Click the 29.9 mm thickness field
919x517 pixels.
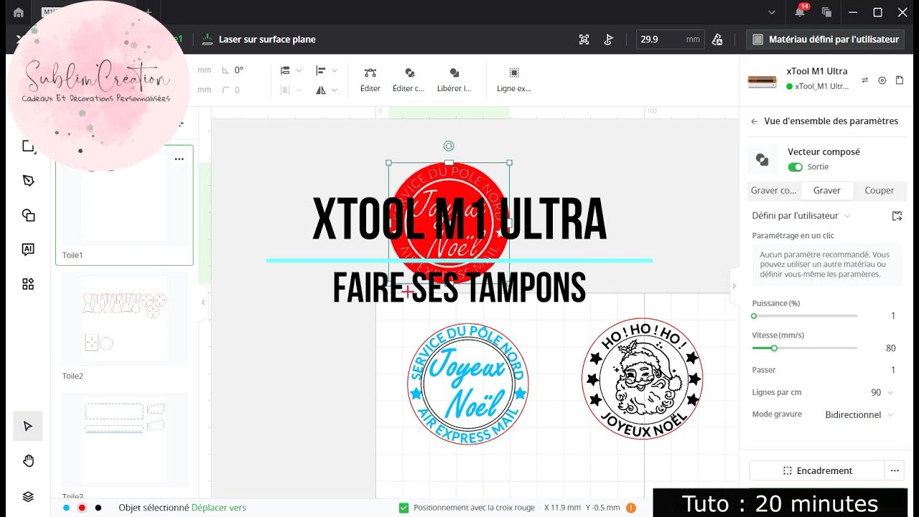[670, 39]
